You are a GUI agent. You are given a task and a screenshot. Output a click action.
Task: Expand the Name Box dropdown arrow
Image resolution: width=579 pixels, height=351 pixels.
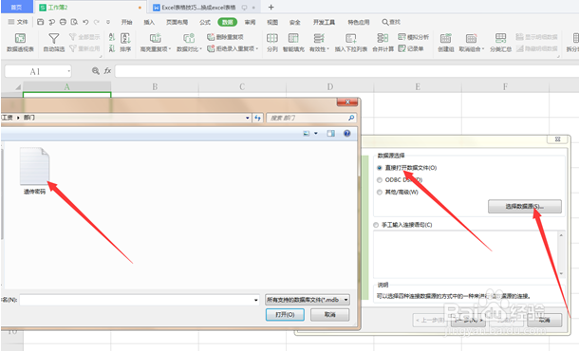tap(68, 71)
